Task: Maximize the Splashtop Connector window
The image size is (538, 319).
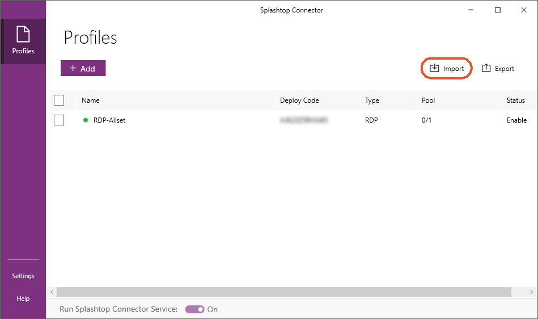Action: click(498, 10)
